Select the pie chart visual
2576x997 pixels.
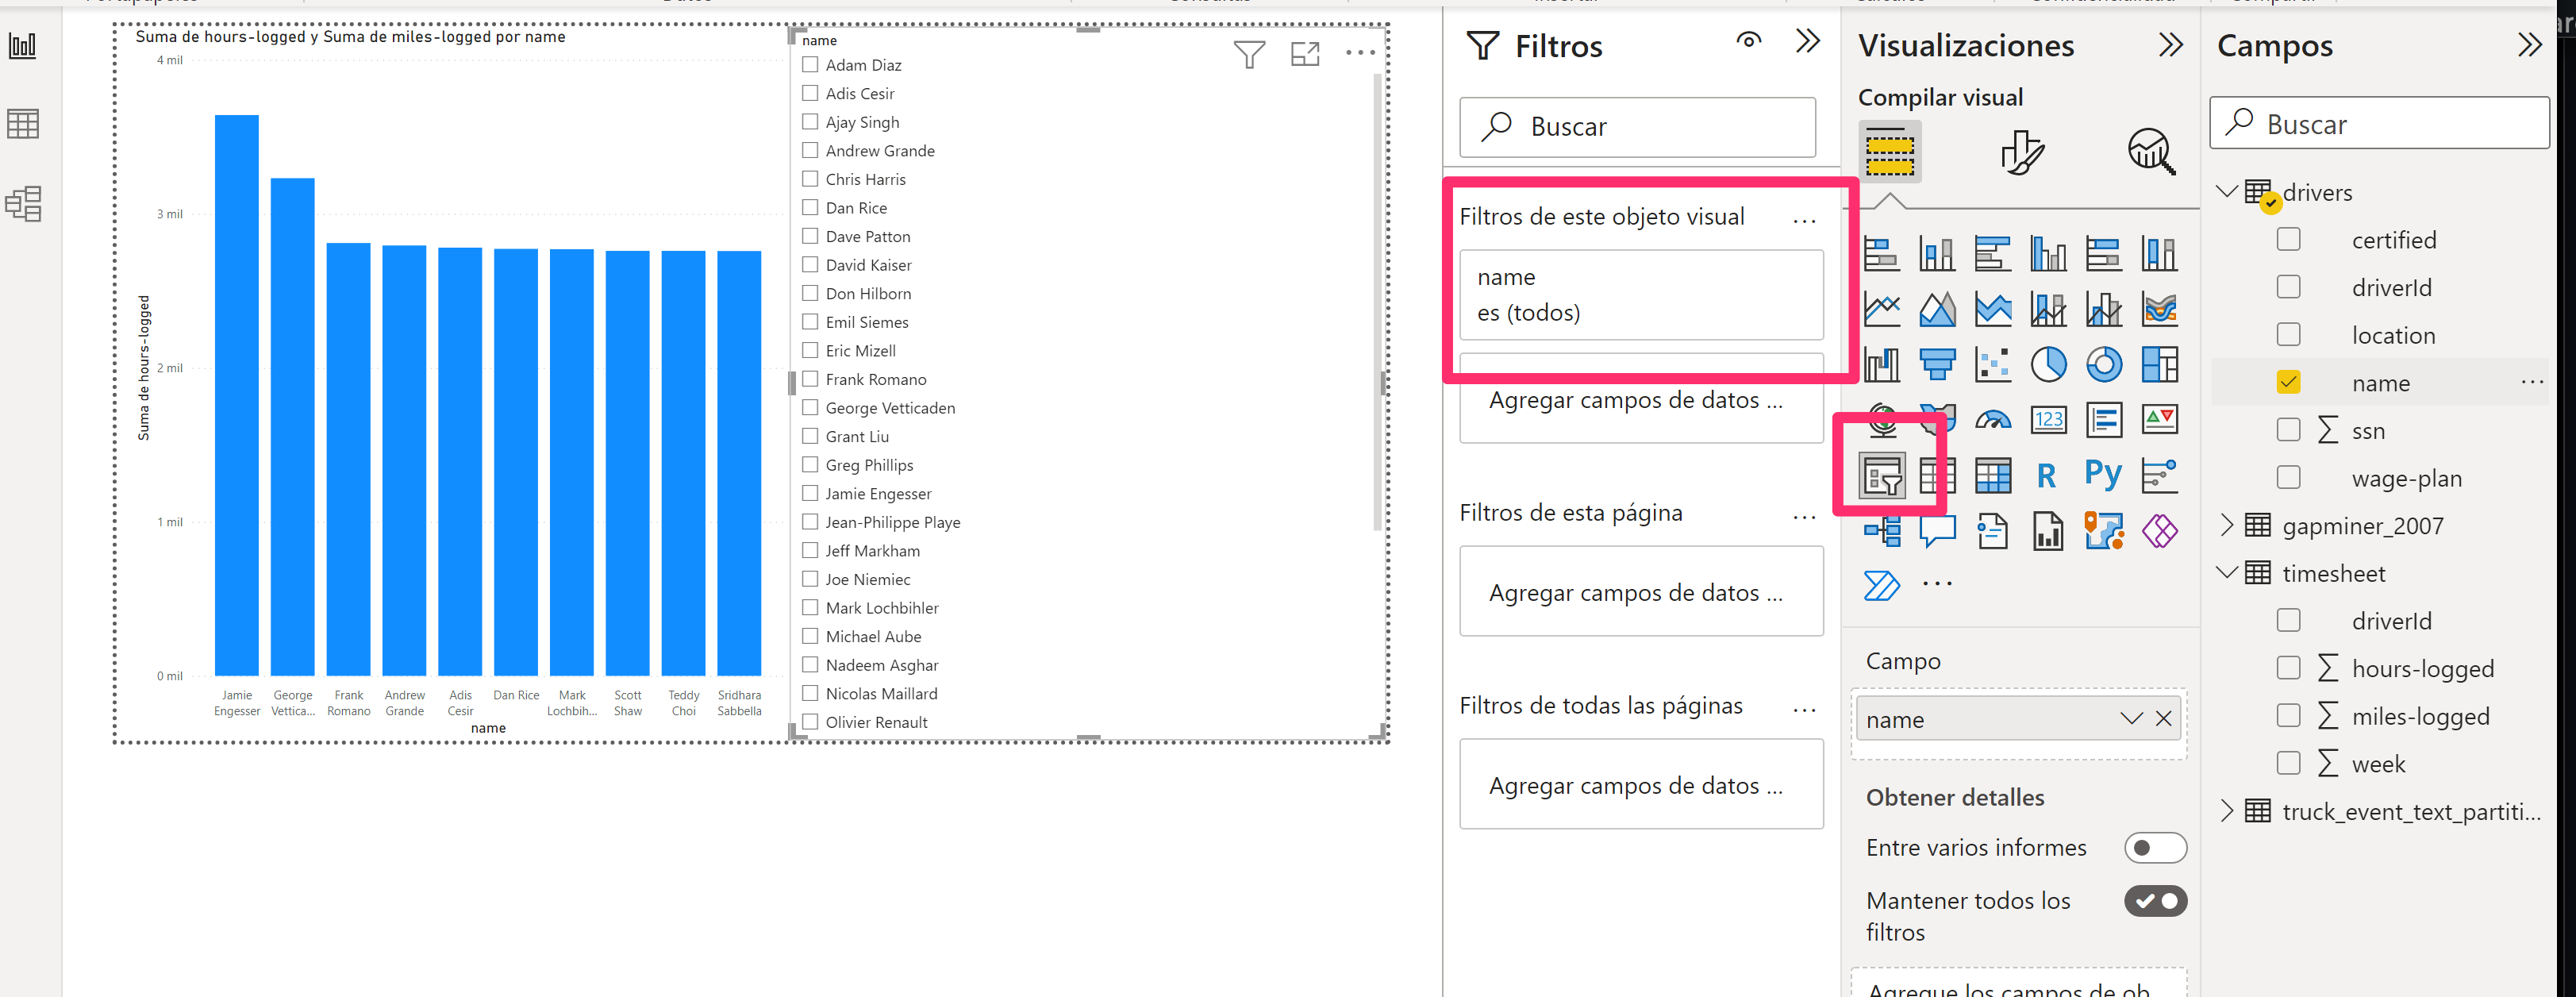coord(2048,365)
